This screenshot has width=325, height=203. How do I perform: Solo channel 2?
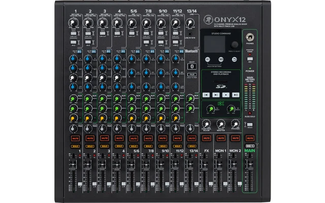point(90,146)
